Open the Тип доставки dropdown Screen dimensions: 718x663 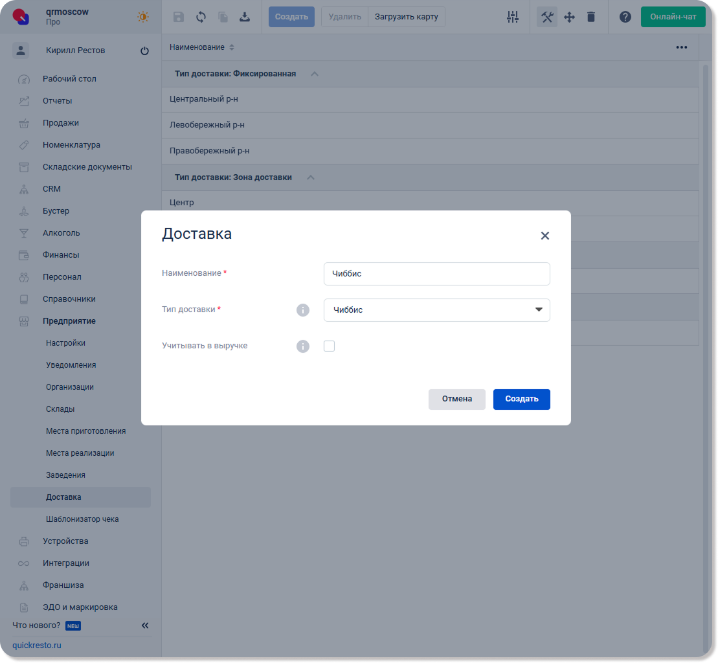(437, 310)
